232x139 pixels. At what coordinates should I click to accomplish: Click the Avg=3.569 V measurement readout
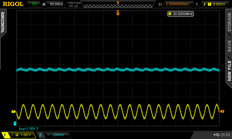point(28,129)
